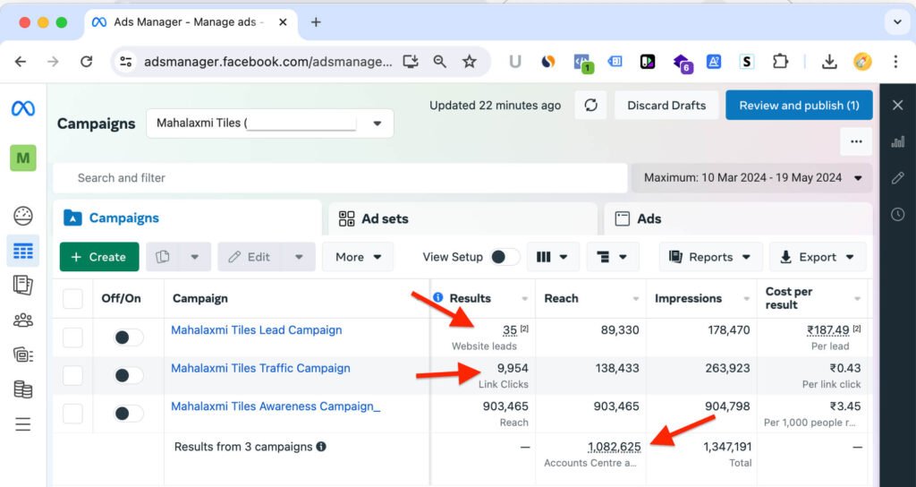Click the zoom magnifier in address bar
The height and width of the screenshot is (487, 916).
440,62
